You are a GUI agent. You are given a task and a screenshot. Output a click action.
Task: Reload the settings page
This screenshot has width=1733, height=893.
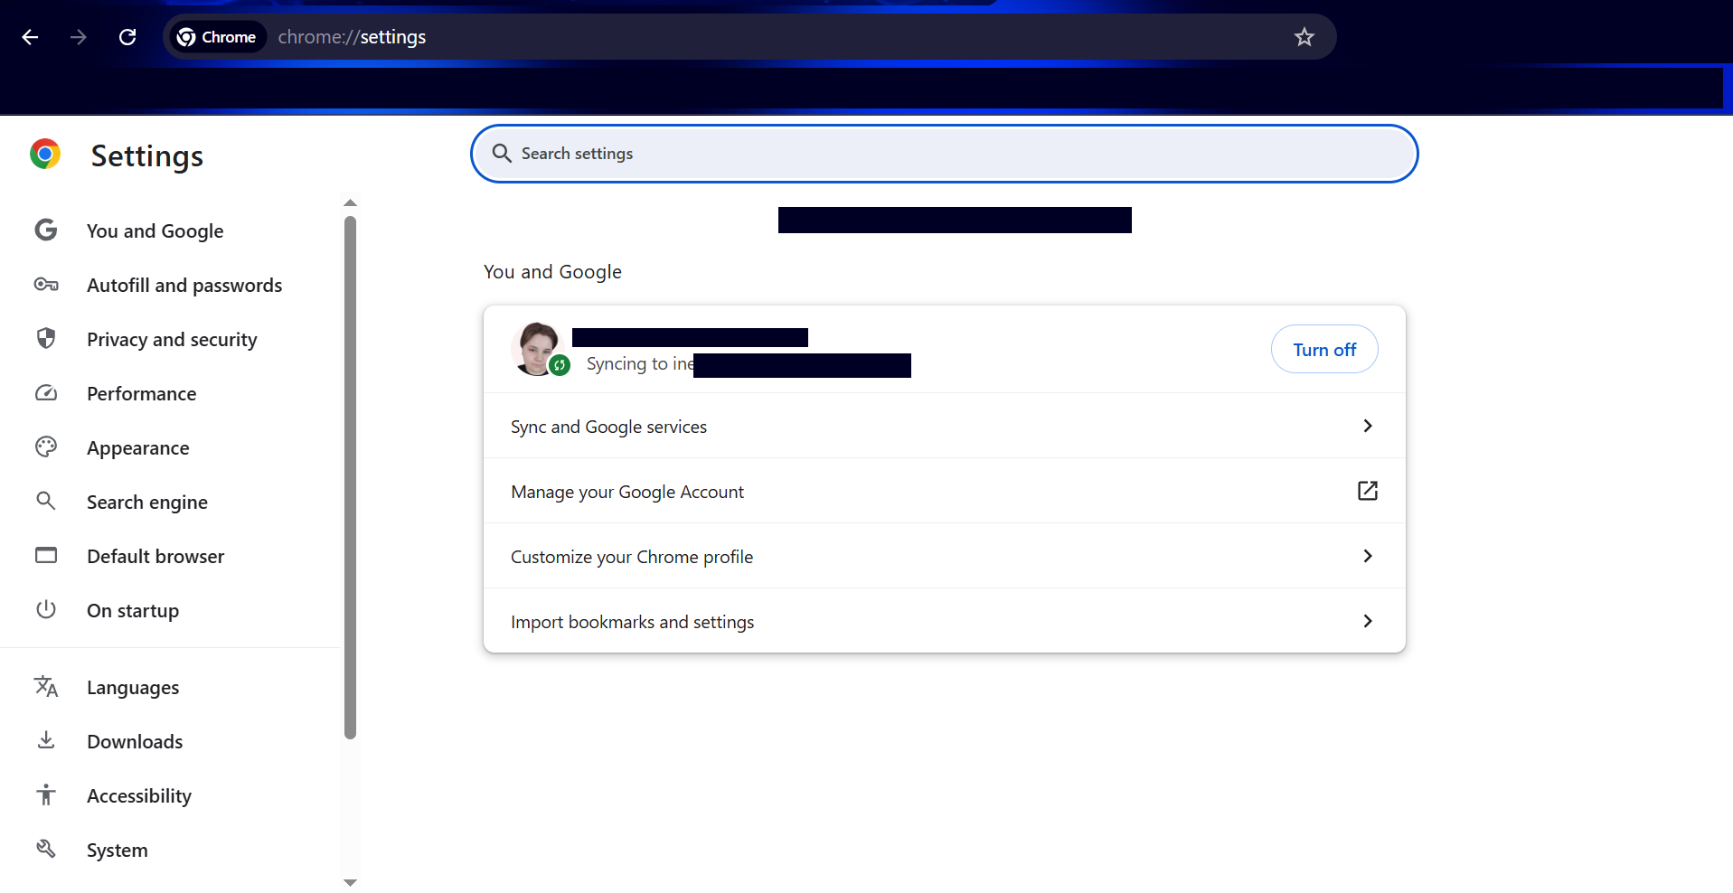(x=127, y=37)
